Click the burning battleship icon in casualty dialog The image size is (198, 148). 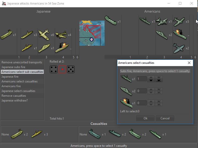126,103
